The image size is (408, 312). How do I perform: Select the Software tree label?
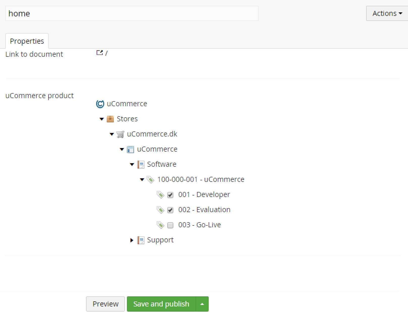[x=162, y=164]
